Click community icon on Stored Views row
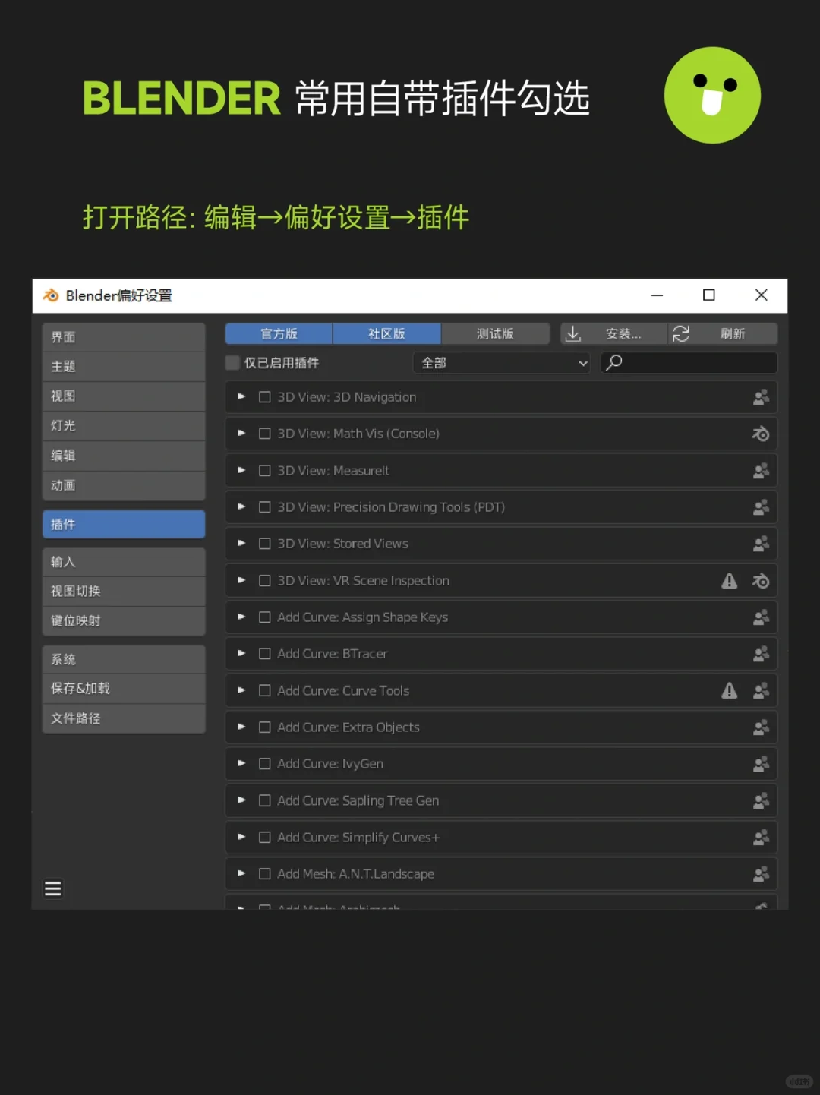Viewport: 820px width, 1095px height. point(761,544)
